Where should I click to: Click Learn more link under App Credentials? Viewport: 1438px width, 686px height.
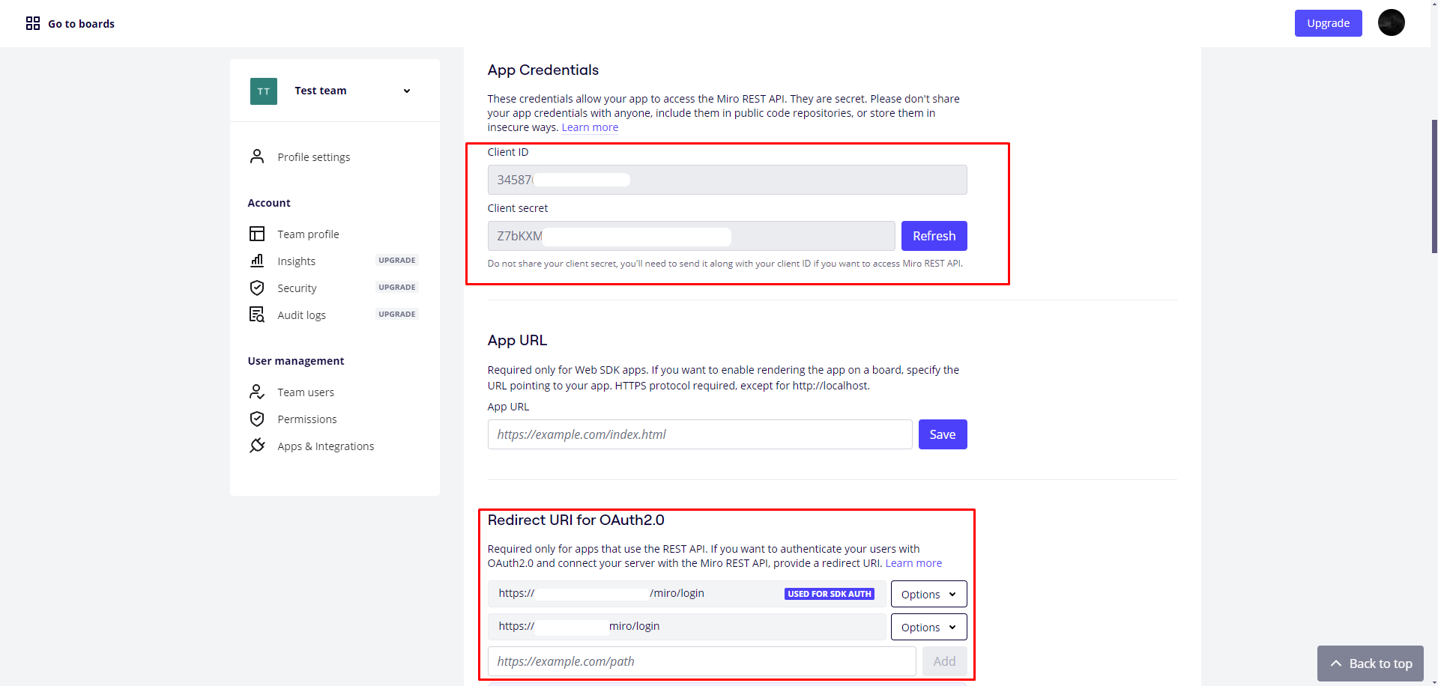[590, 127]
